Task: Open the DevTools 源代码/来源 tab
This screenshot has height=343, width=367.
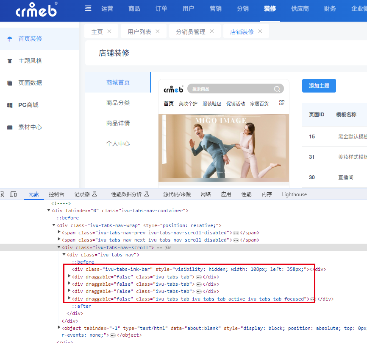Action: click(x=177, y=194)
